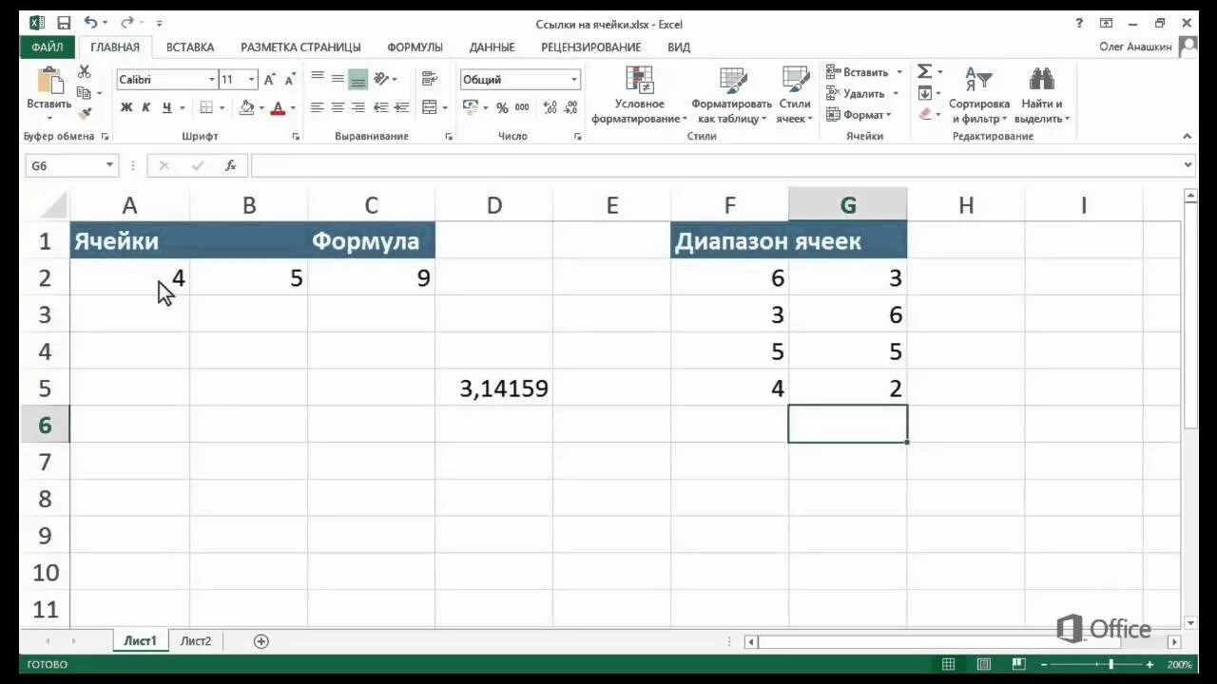Open the ФАЙЛ tab
Image resolution: width=1217 pixels, height=684 pixels.
(47, 47)
